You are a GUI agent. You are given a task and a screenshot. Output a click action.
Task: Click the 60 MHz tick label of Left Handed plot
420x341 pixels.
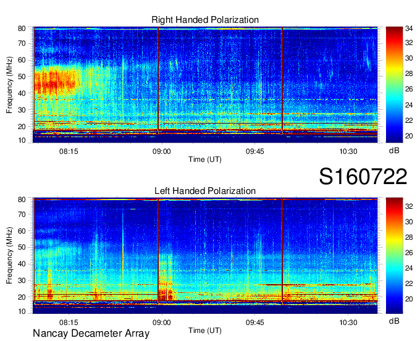[22, 231]
